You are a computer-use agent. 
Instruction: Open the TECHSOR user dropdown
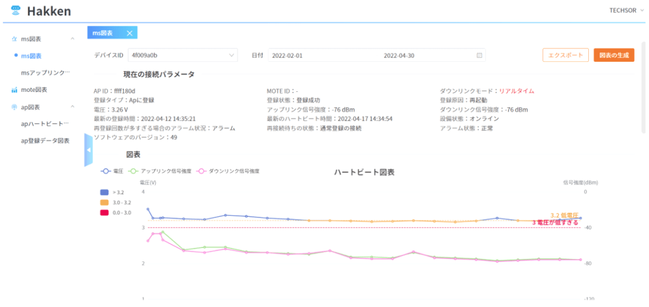click(x=627, y=10)
